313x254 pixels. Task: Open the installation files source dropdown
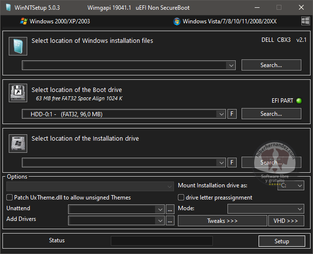pyautogui.click(x=129, y=65)
